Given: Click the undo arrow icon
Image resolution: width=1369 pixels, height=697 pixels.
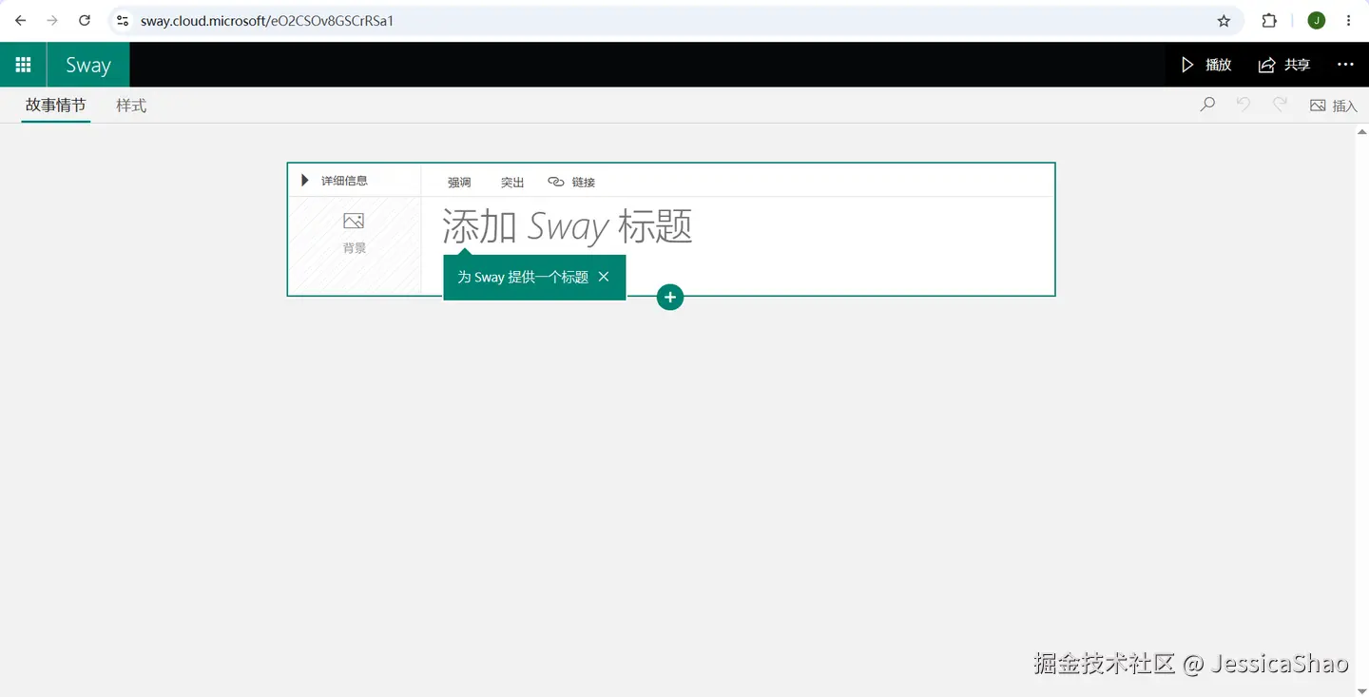Looking at the screenshot, I should click(1243, 105).
